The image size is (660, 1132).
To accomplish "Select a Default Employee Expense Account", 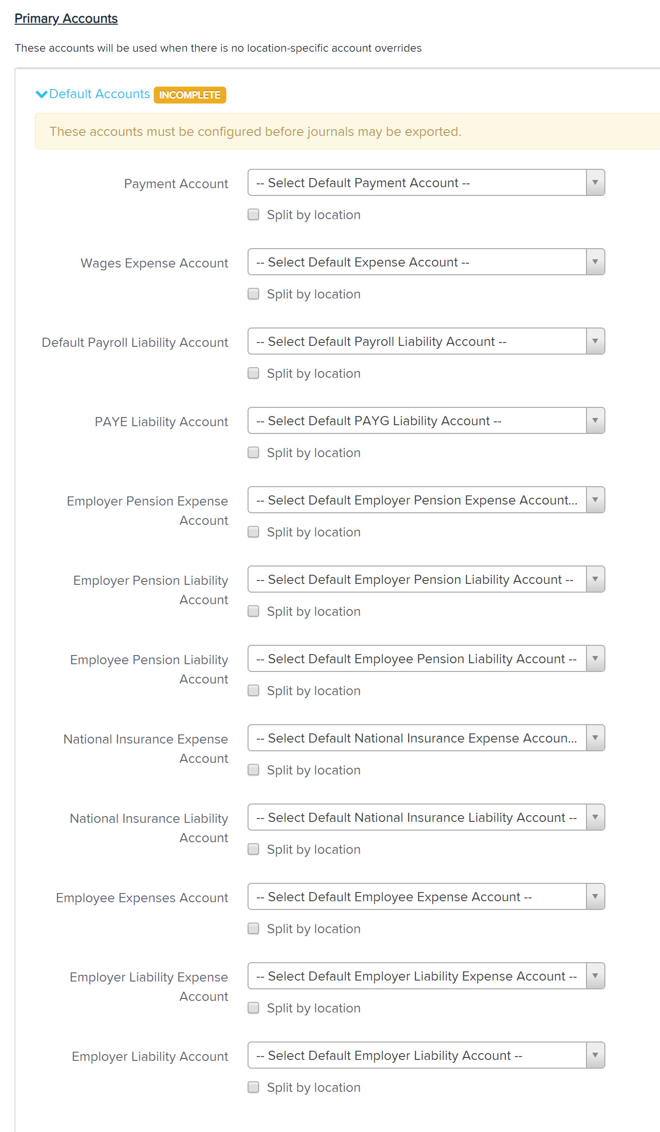I will 426,897.
